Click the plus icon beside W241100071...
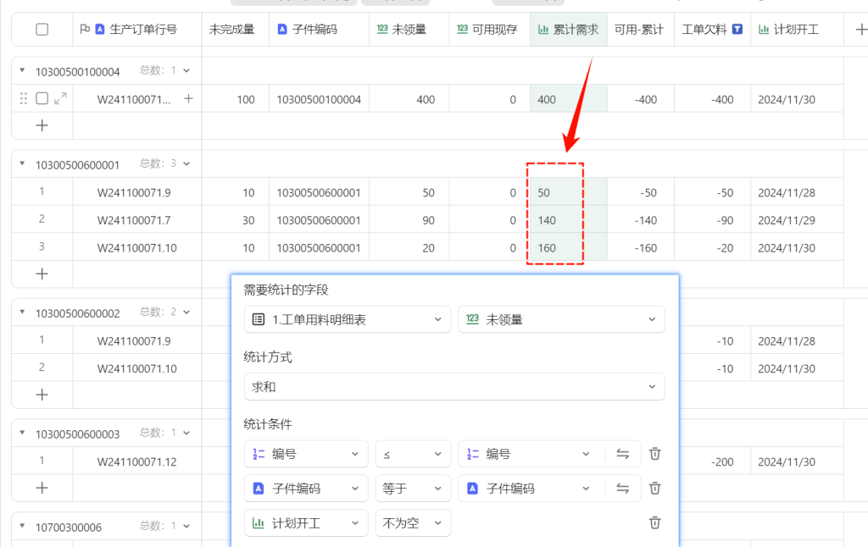The image size is (868, 547). click(188, 98)
